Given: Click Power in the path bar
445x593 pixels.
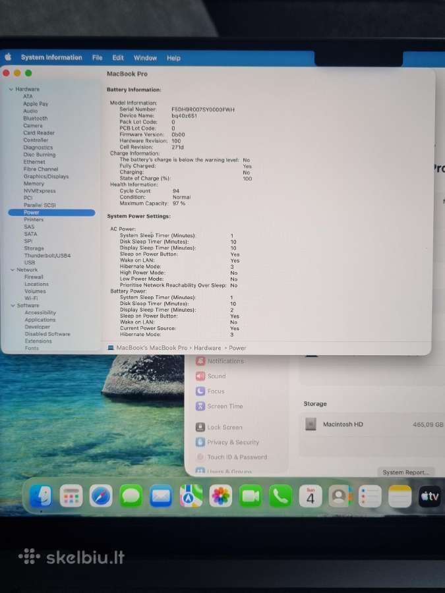Looking at the screenshot, I should [237, 348].
